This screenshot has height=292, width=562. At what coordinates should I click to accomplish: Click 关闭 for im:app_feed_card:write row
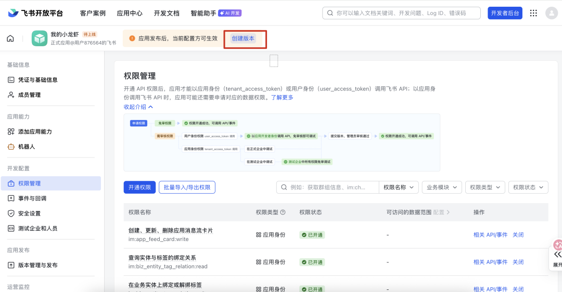(x=518, y=235)
